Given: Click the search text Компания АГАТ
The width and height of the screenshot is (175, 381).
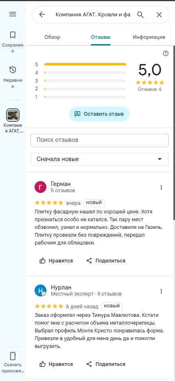Looking at the screenshot, I should [x=93, y=15].
